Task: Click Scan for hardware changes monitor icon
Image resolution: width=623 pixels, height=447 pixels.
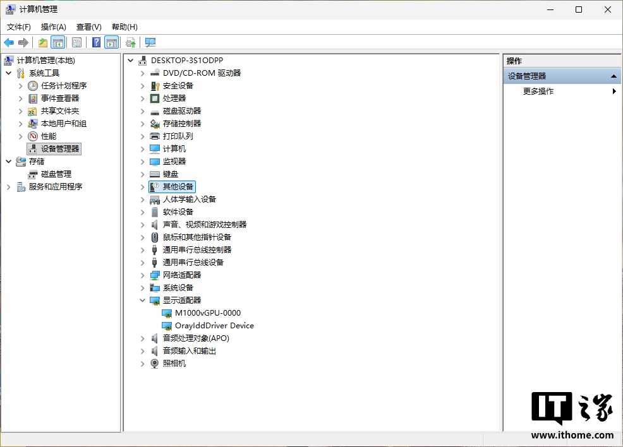Action: tap(150, 42)
